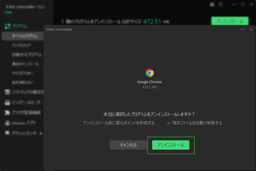The height and width of the screenshot is (171, 256).
Task: Click the green アンインストール button in the dialog
Action: (x=170, y=145)
